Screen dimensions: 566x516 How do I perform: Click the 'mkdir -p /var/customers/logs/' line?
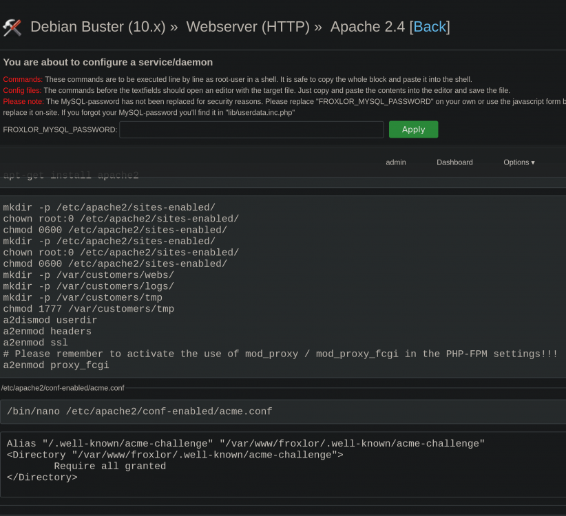[88, 286]
